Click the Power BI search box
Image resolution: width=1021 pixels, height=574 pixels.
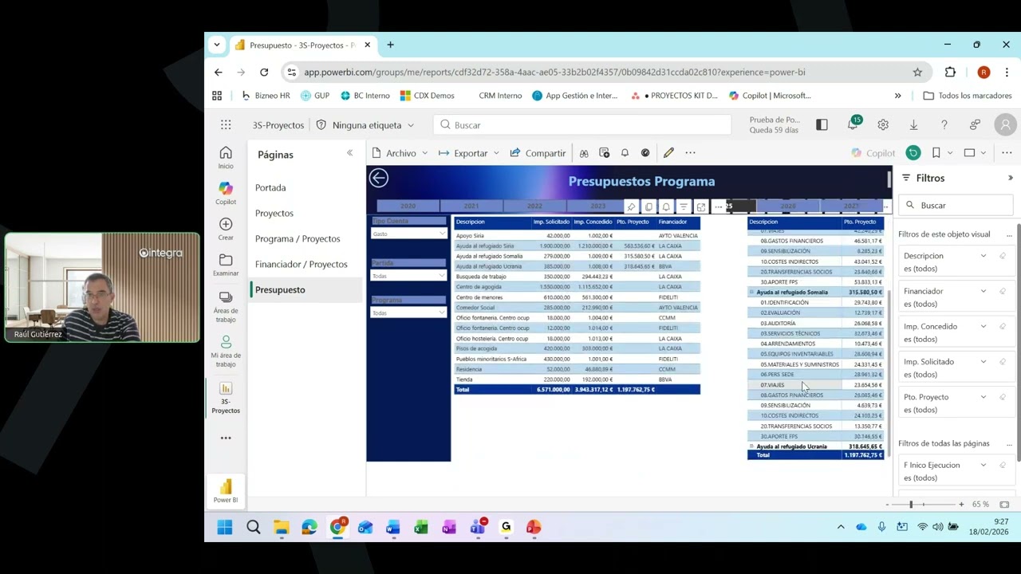pyautogui.click(x=583, y=125)
